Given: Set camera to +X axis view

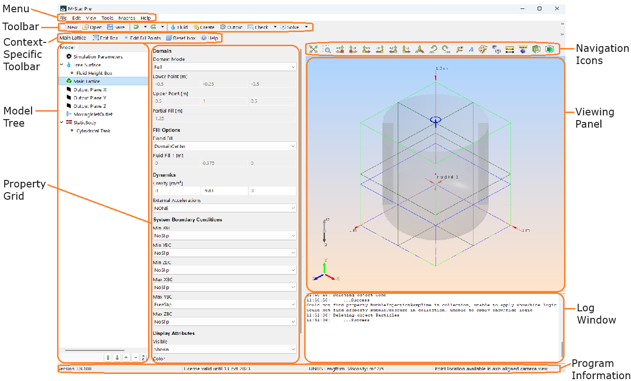Looking at the screenshot, I should point(340,49).
